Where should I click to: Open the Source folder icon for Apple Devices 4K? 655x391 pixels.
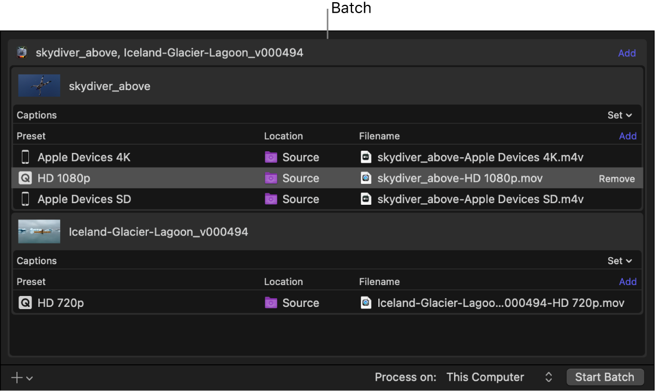point(271,157)
